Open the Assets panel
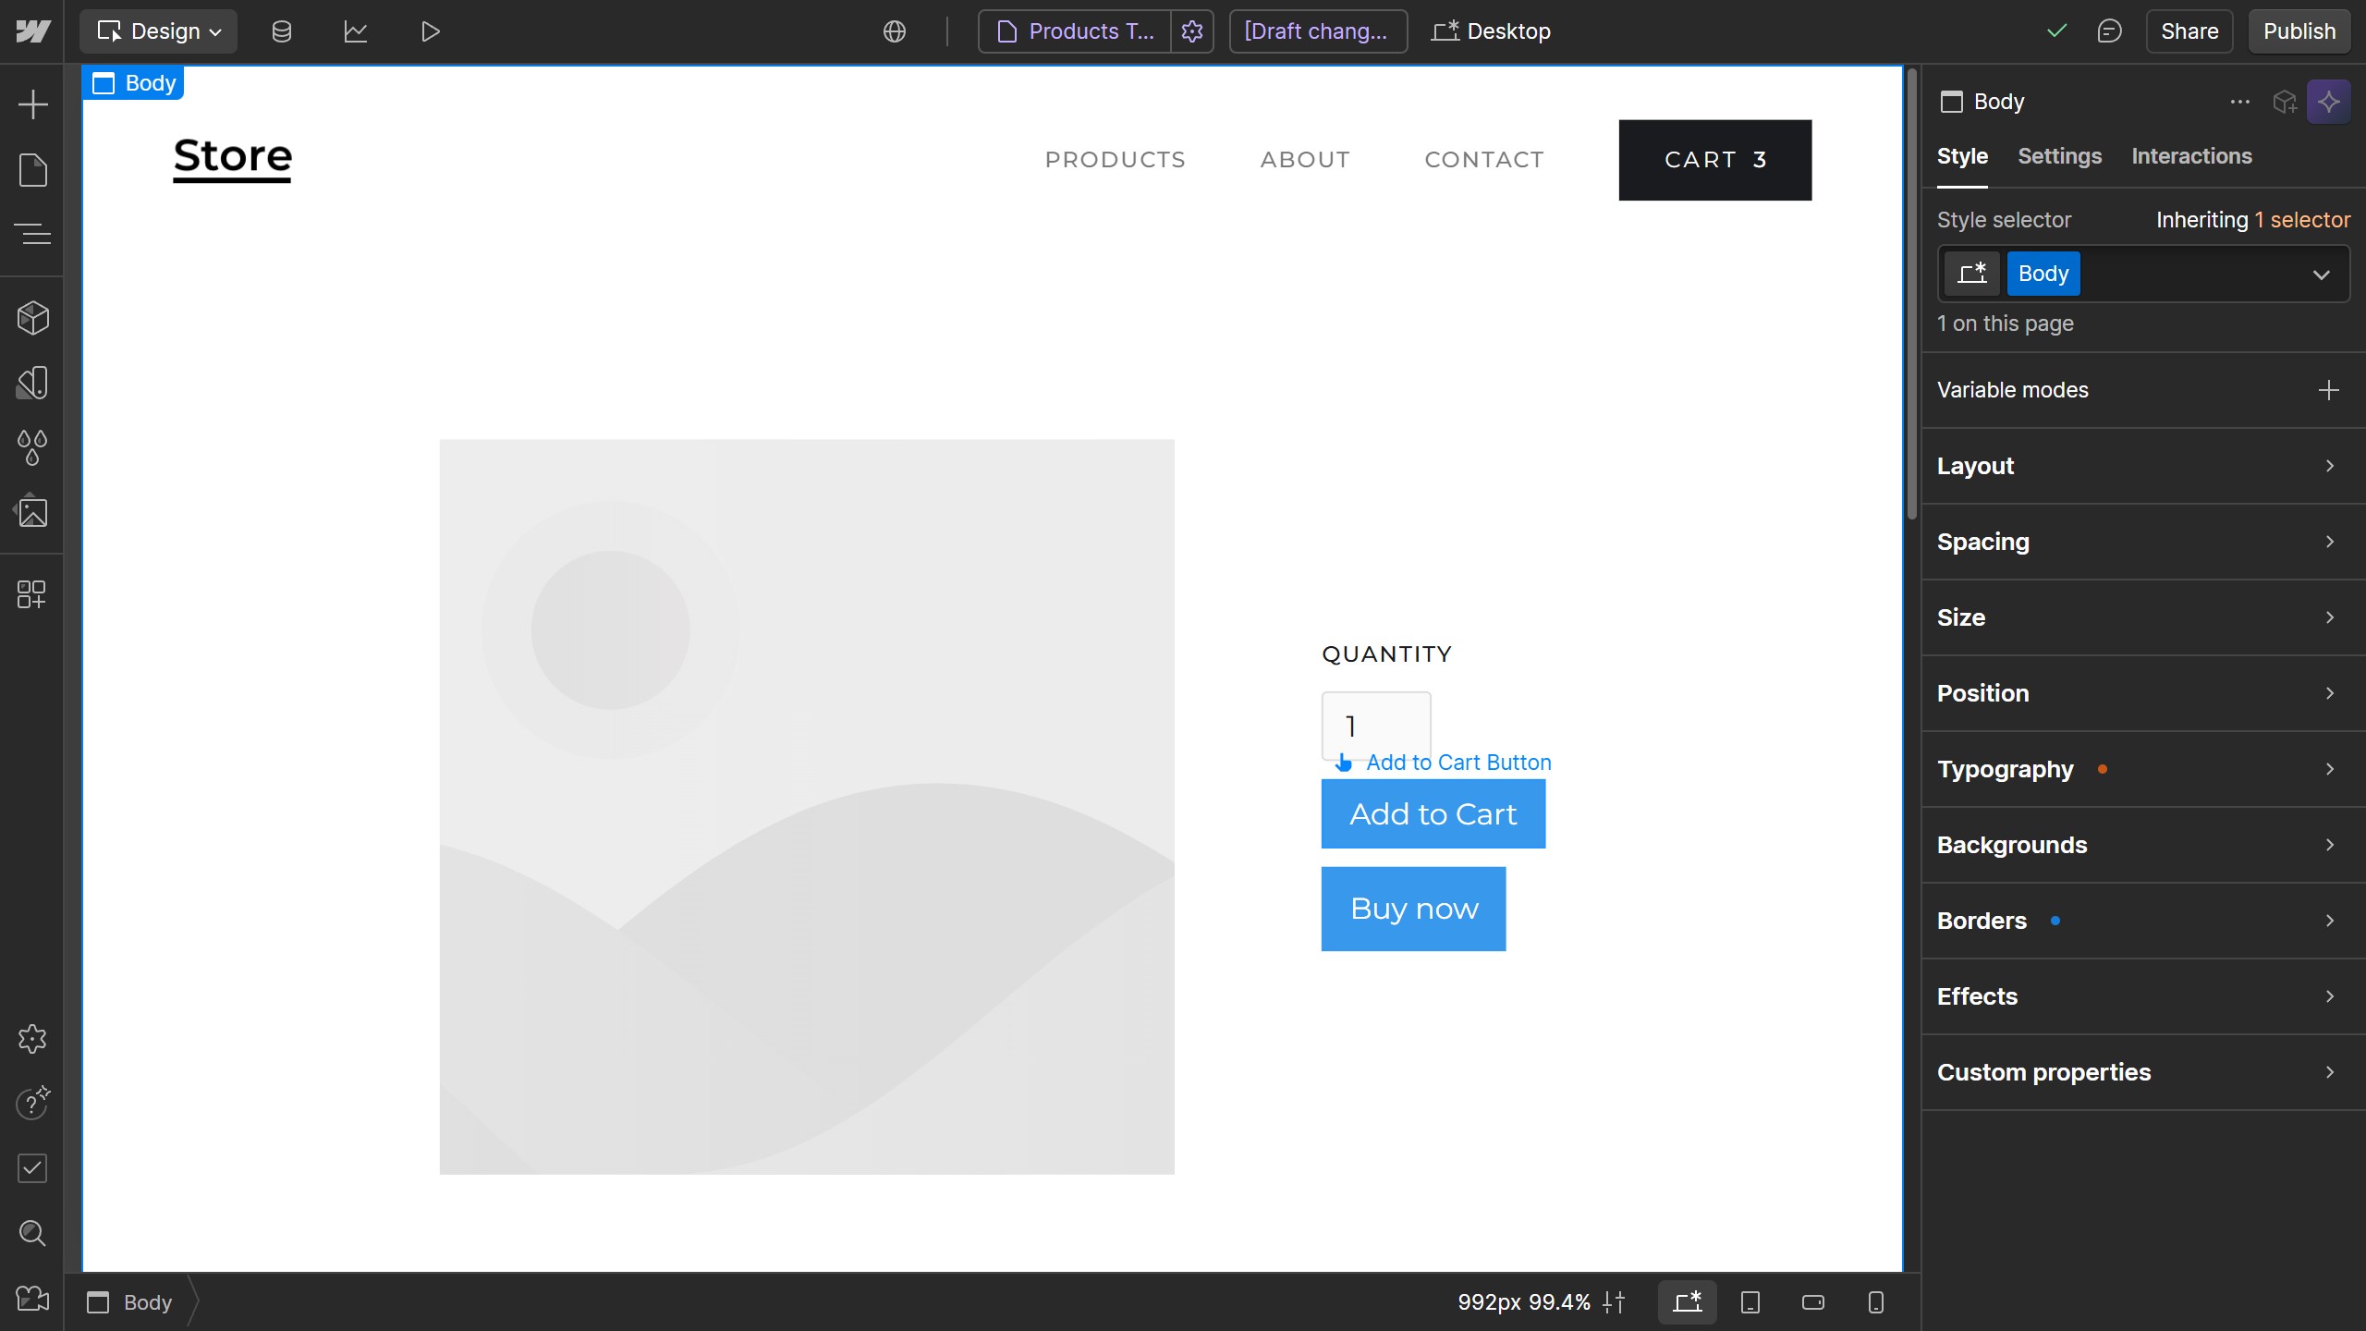The image size is (2366, 1331). coord(33,511)
